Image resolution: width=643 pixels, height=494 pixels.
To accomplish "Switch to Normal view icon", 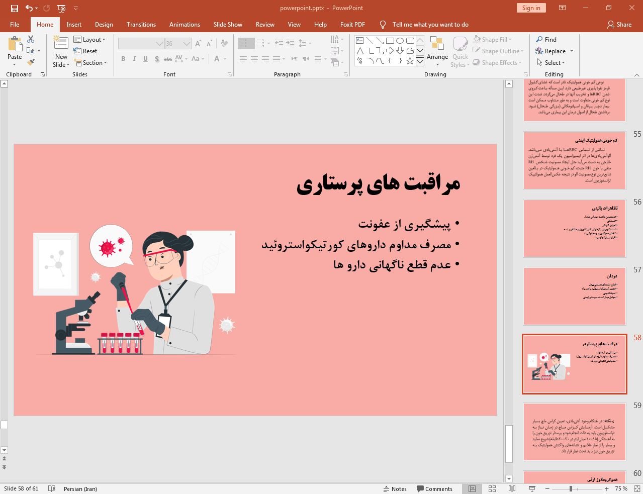I will pos(472,489).
